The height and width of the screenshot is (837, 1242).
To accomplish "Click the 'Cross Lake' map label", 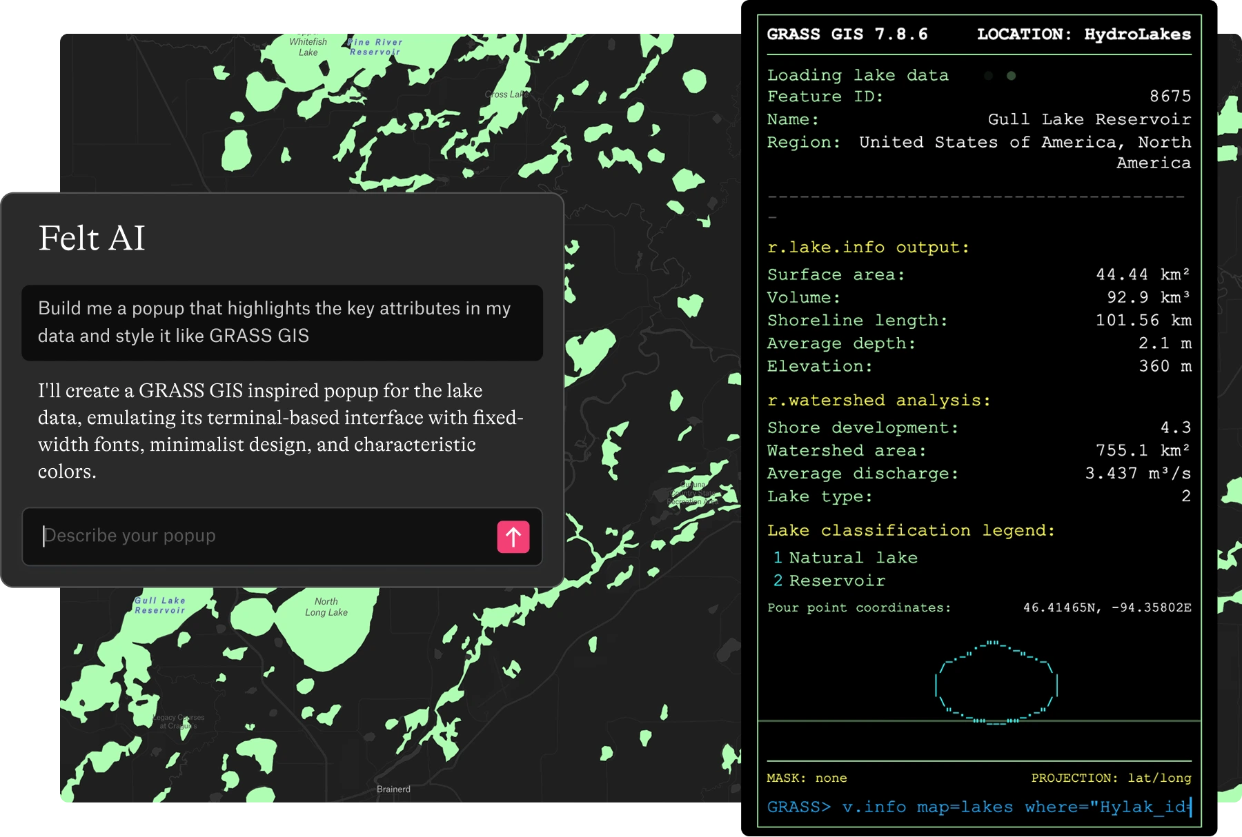I will [x=506, y=94].
